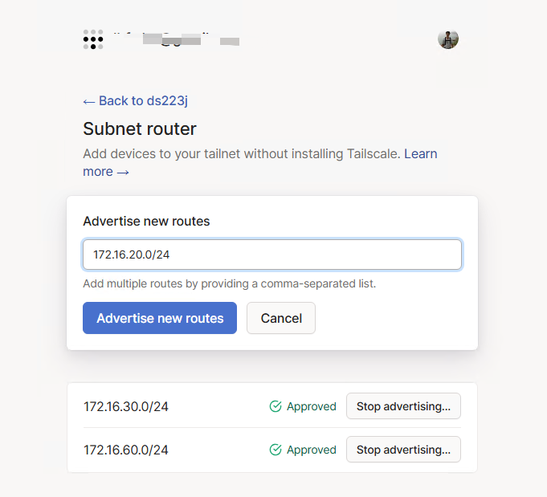
Task: Open the Learn more link
Action: coord(420,153)
